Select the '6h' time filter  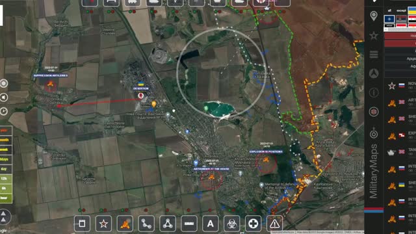point(5,188)
